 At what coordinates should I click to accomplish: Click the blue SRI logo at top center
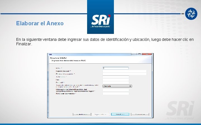pos(100,17)
